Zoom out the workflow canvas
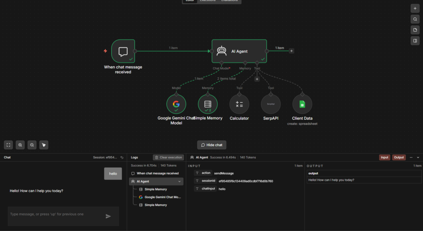 (32, 145)
